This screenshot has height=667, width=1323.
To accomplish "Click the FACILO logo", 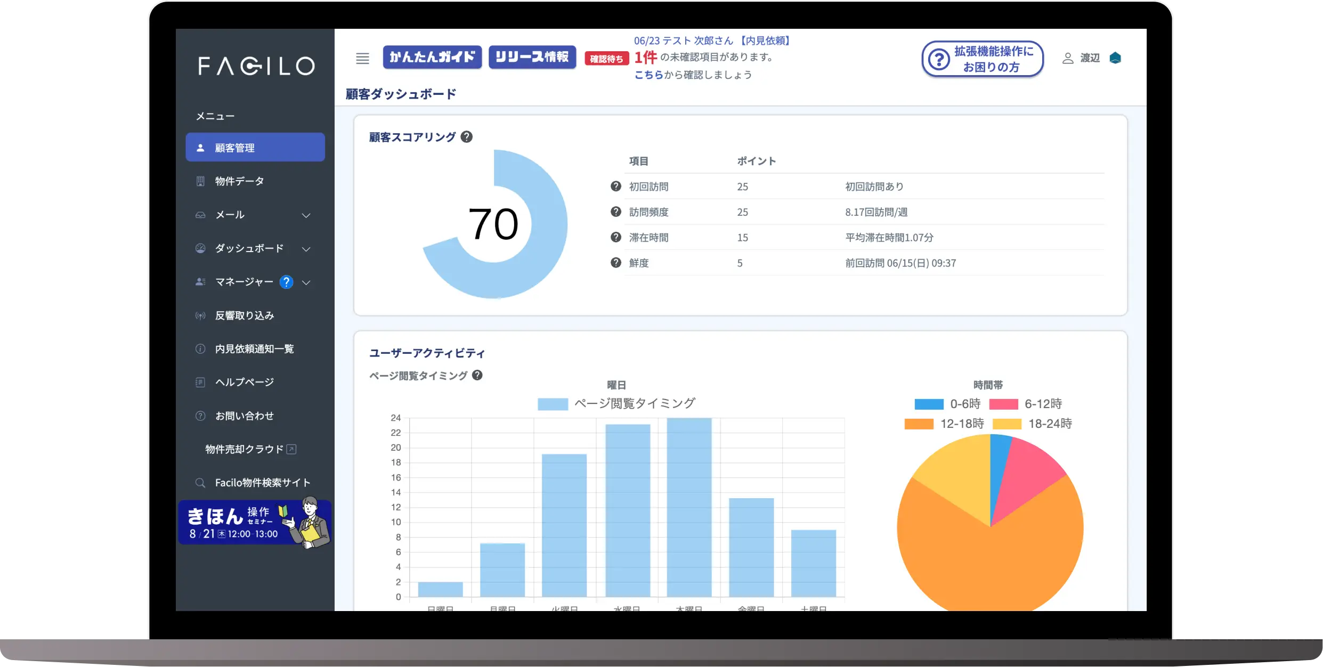I will tap(256, 66).
